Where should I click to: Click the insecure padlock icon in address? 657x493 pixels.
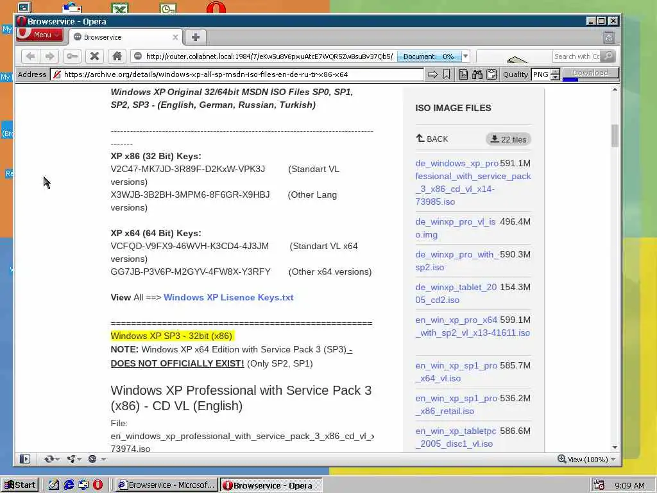pyautogui.click(x=57, y=74)
